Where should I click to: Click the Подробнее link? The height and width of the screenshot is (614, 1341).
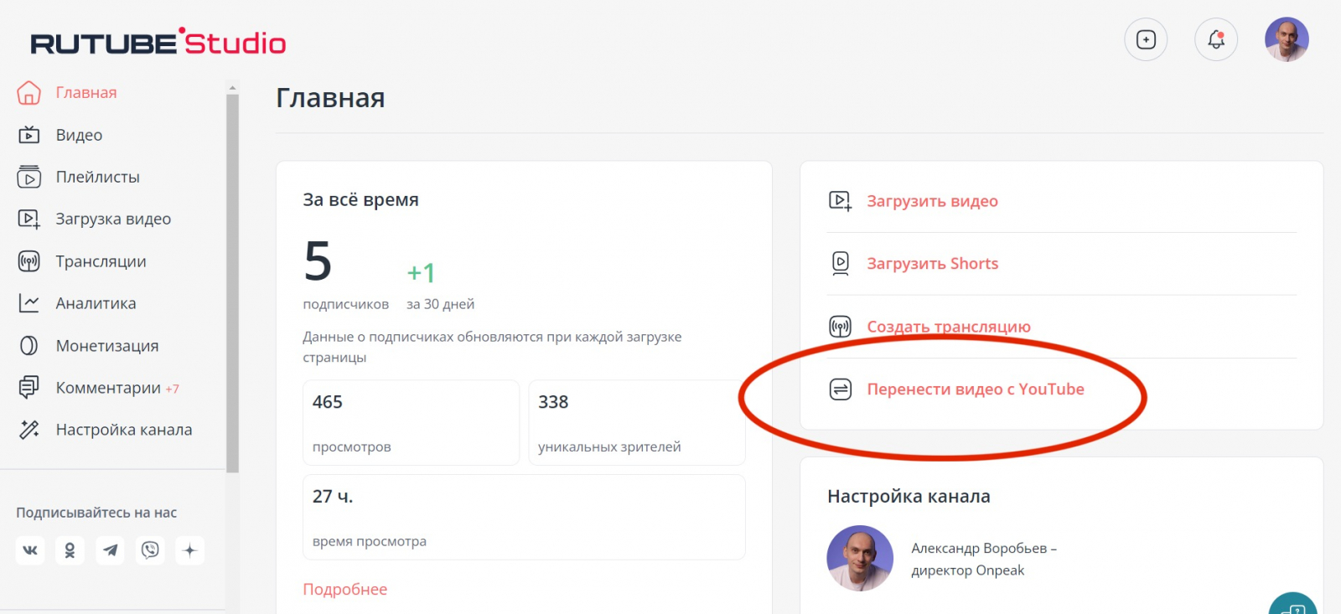(x=344, y=589)
